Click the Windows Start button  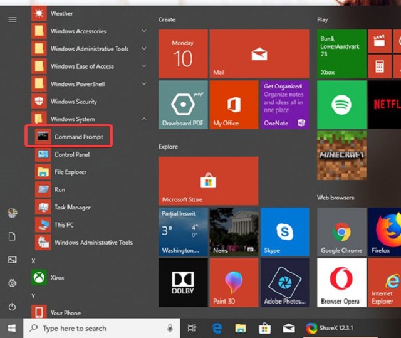[x=12, y=328]
